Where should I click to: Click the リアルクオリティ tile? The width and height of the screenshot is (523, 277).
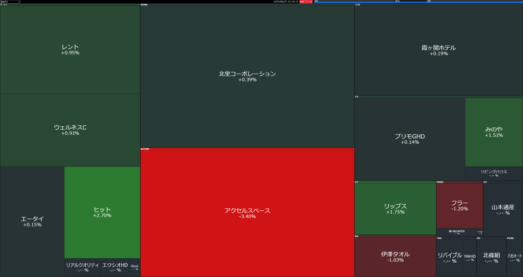83,267
